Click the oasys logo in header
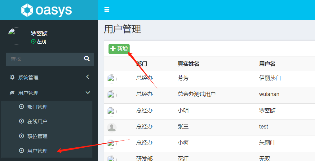 point(47,10)
